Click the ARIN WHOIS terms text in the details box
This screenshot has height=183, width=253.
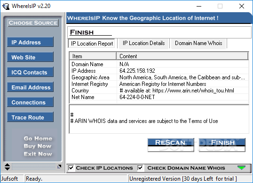tap(144, 121)
